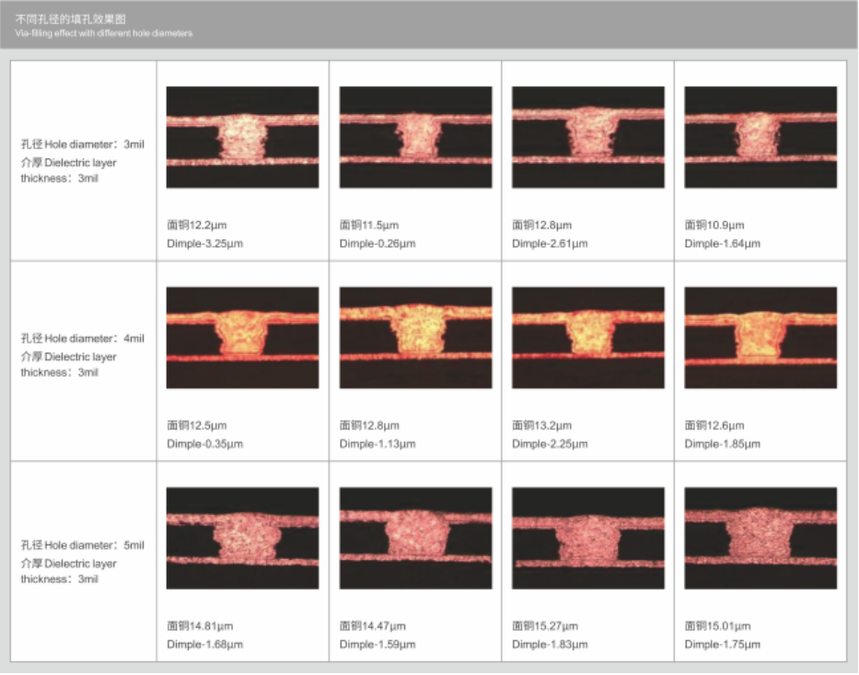Viewport: 859px width, 675px height.
Task: Select the via image with 面铜11.5μm
Action: coord(415,137)
